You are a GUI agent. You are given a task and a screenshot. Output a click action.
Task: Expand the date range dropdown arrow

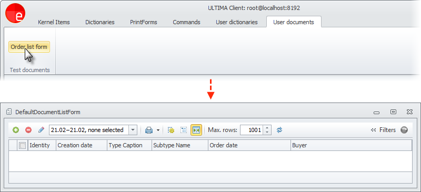(133, 130)
